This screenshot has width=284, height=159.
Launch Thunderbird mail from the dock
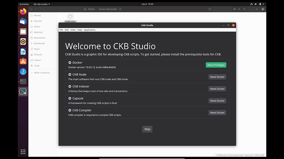[x=23, y=21]
